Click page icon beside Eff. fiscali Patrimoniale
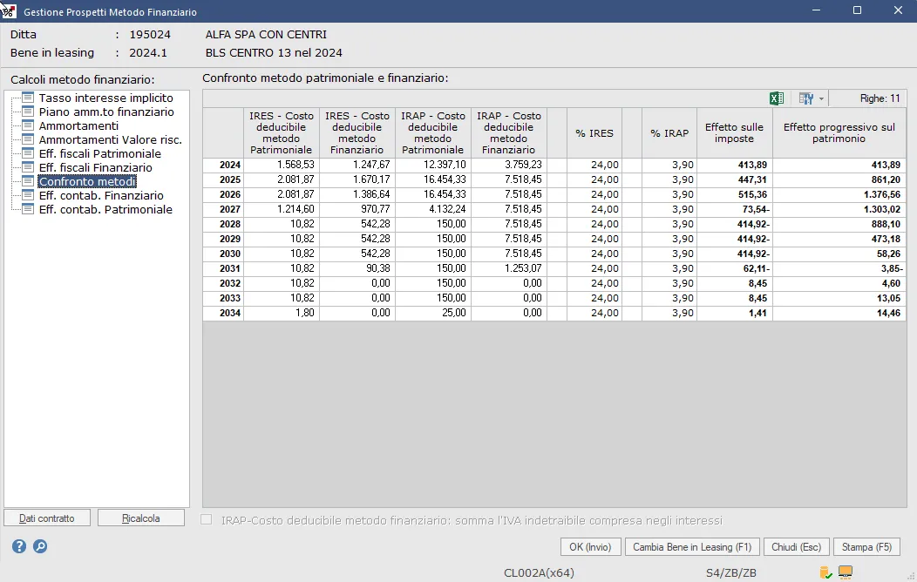Image resolution: width=917 pixels, height=582 pixels. point(28,153)
